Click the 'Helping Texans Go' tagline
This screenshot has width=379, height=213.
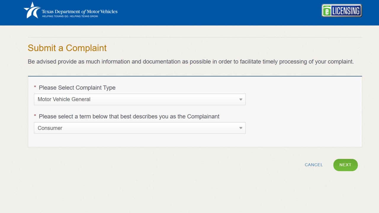(70, 16)
